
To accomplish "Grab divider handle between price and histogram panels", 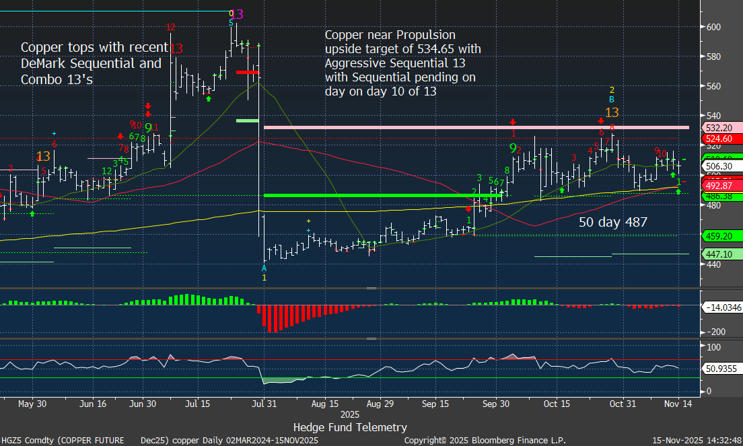I will tap(370, 288).
